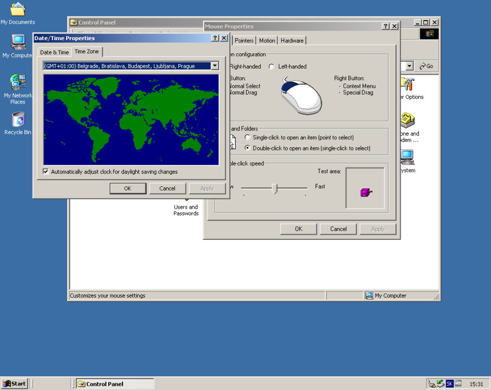Open the Phone and Modem icon
491x390 pixels.
408,121
